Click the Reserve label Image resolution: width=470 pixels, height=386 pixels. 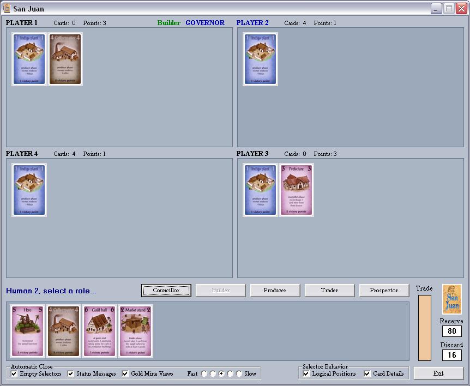[x=451, y=321]
